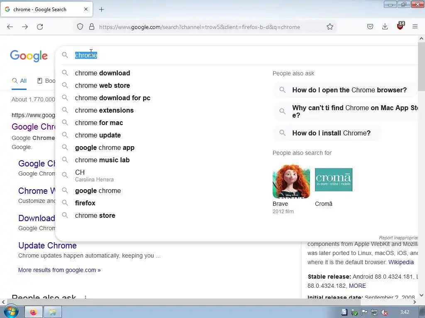425x318 pixels.
Task: Reload the page with the refresh icon
Action: tap(40, 27)
